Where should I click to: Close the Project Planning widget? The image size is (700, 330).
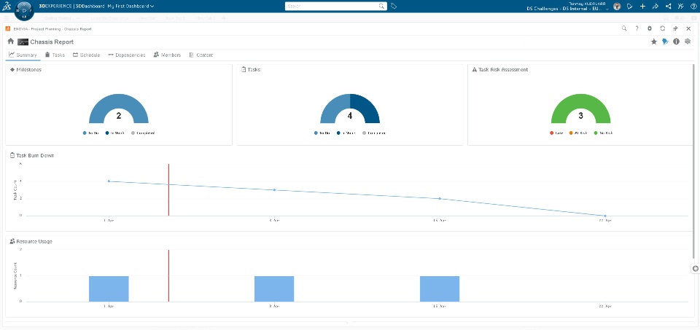click(688, 28)
